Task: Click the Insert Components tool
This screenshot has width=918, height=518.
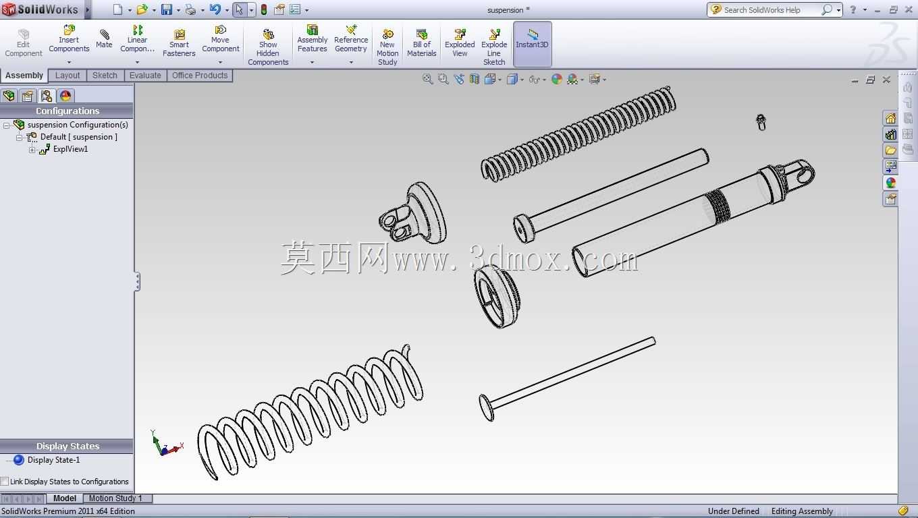Action: tap(69, 39)
